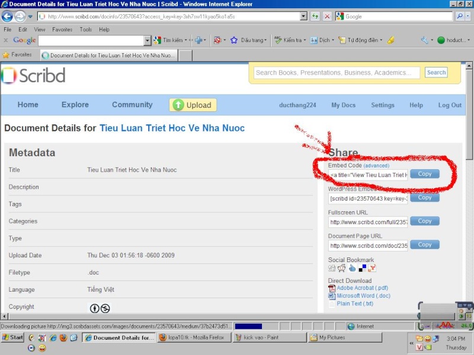
Task: Click the yellow highlighter icon in Google toolbar
Action: (x=390, y=40)
